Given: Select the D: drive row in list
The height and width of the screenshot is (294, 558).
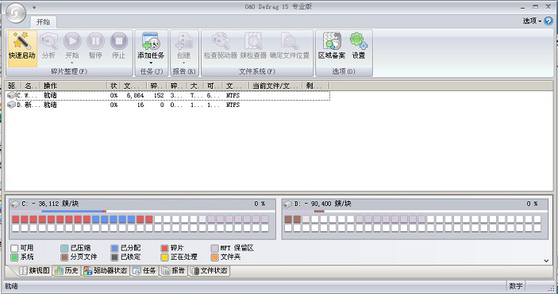Looking at the screenshot, I should 168,105.
